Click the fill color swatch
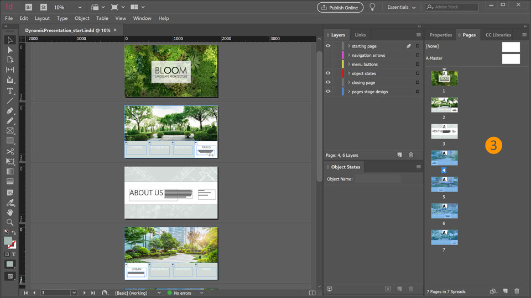This screenshot has width=531, height=298. click(8, 241)
